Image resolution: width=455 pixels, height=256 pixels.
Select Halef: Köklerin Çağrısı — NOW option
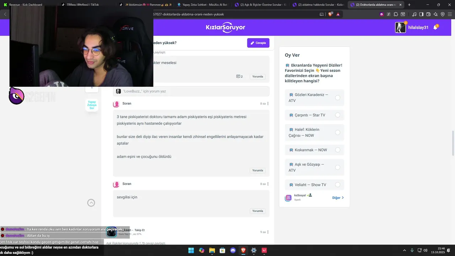click(x=315, y=133)
